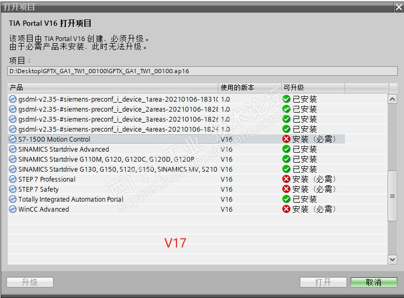404x298 pixels.
Task: Click green check icon in Startdrive G110M row
Action: [x=286, y=159]
